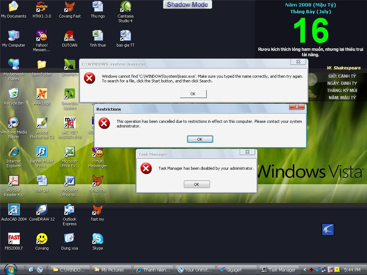The width and height of the screenshot is (367, 275).
Task: Click the yellow V tray icon
Action: point(337,269)
